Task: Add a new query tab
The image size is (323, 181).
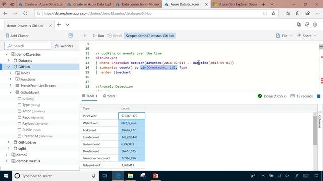Action: tap(59, 25)
